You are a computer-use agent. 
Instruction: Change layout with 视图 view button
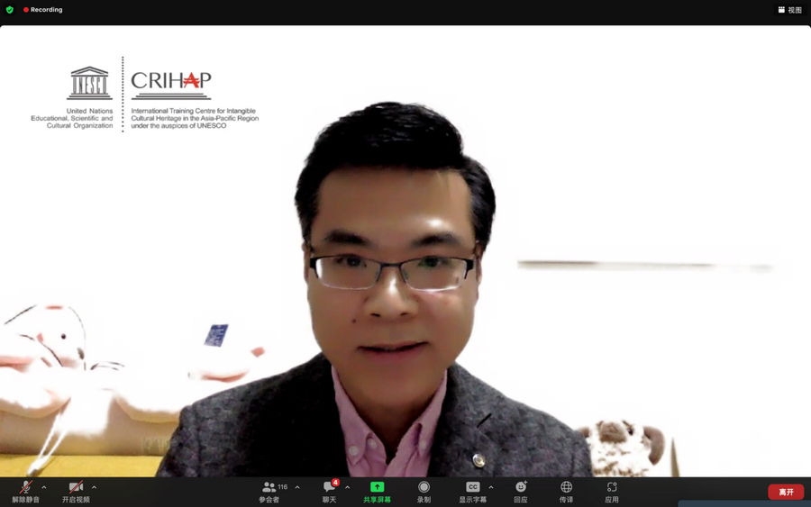click(789, 10)
